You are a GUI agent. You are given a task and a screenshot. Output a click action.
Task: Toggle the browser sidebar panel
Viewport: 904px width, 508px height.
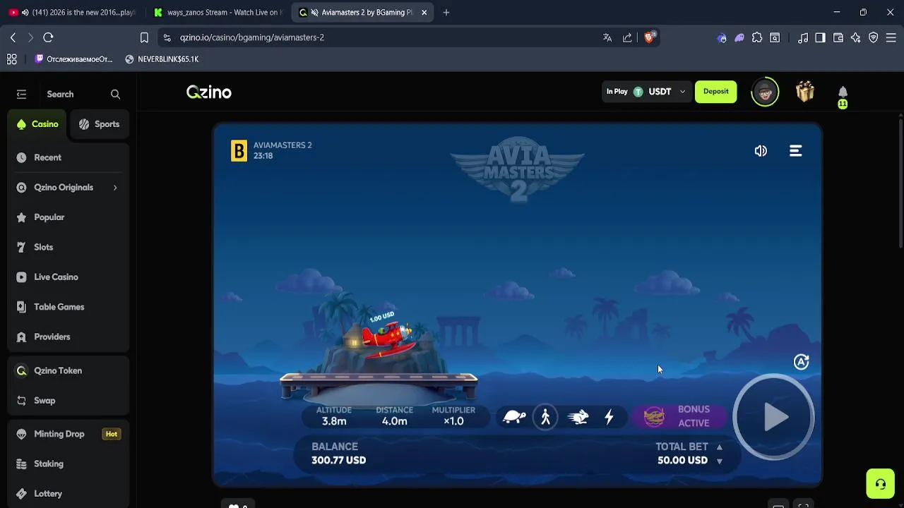tap(820, 37)
